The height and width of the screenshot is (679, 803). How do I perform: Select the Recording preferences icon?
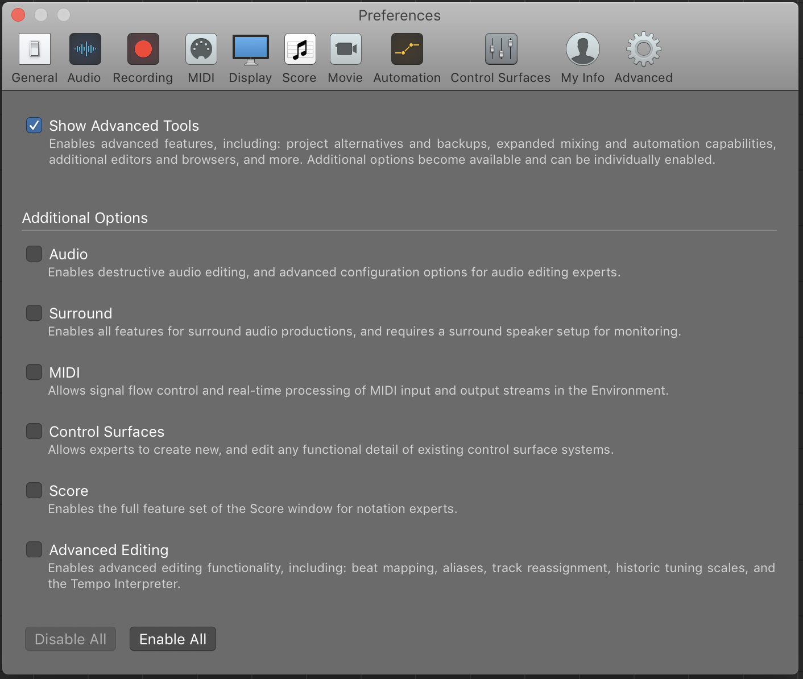coord(143,49)
